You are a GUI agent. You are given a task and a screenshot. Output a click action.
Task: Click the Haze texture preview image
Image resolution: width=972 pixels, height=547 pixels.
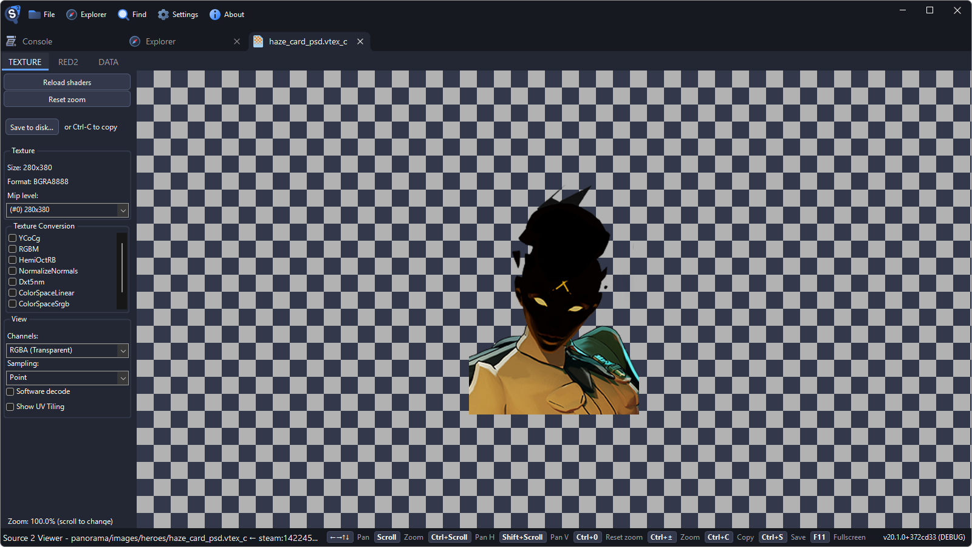(554, 299)
